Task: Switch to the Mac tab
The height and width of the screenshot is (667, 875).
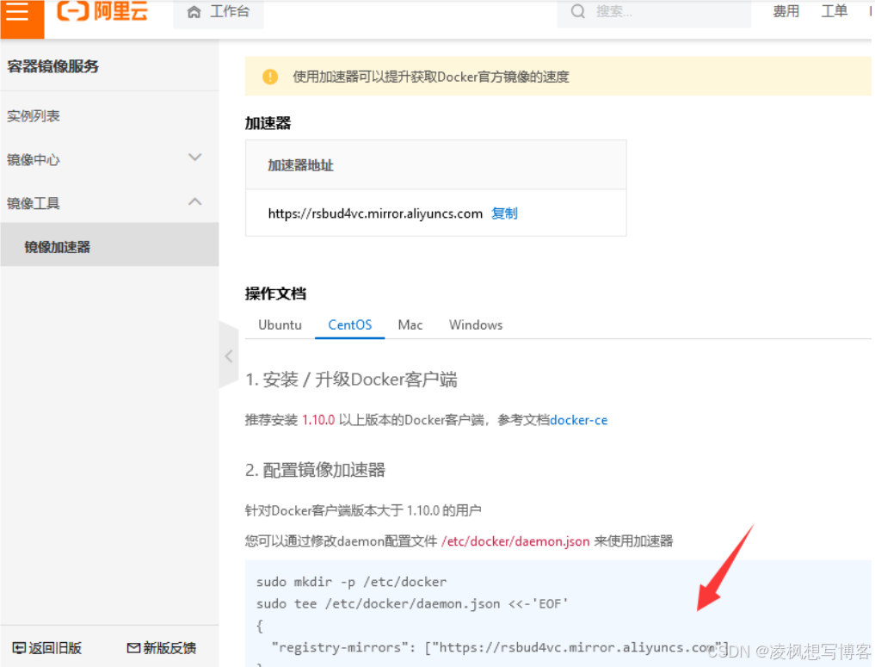Action: [410, 324]
